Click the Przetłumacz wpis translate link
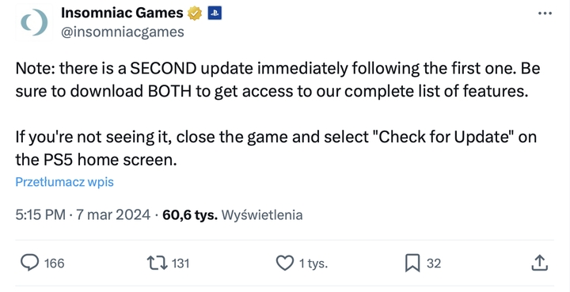The image size is (570, 292). point(65,181)
